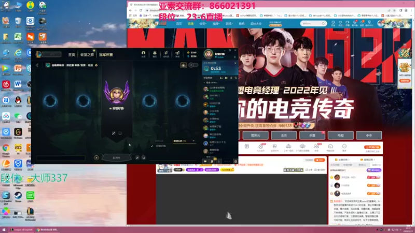Click the square icon beside the banner pencil
The image size is (415, 233).
(120, 133)
